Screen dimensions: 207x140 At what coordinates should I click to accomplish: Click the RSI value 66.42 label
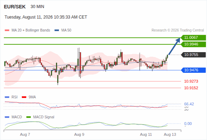tap(189, 104)
